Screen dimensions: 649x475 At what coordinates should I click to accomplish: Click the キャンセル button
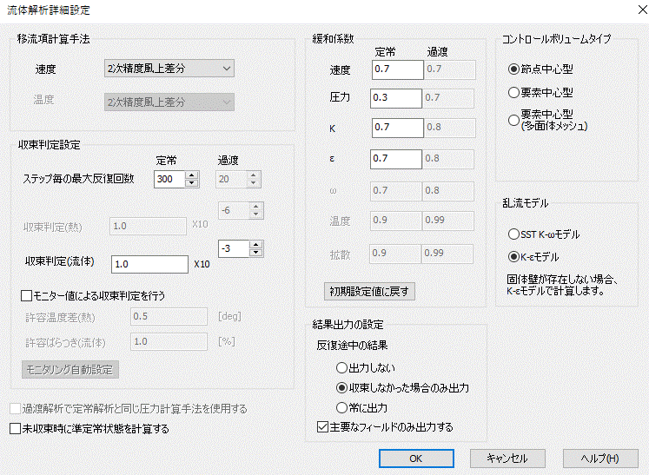(x=507, y=458)
